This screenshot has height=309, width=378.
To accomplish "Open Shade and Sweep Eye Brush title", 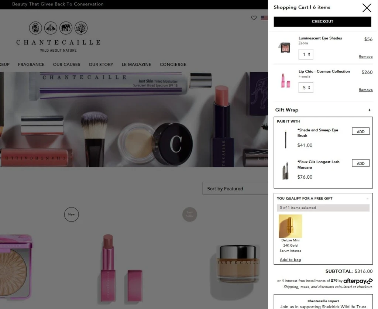I will coord(318,133).
